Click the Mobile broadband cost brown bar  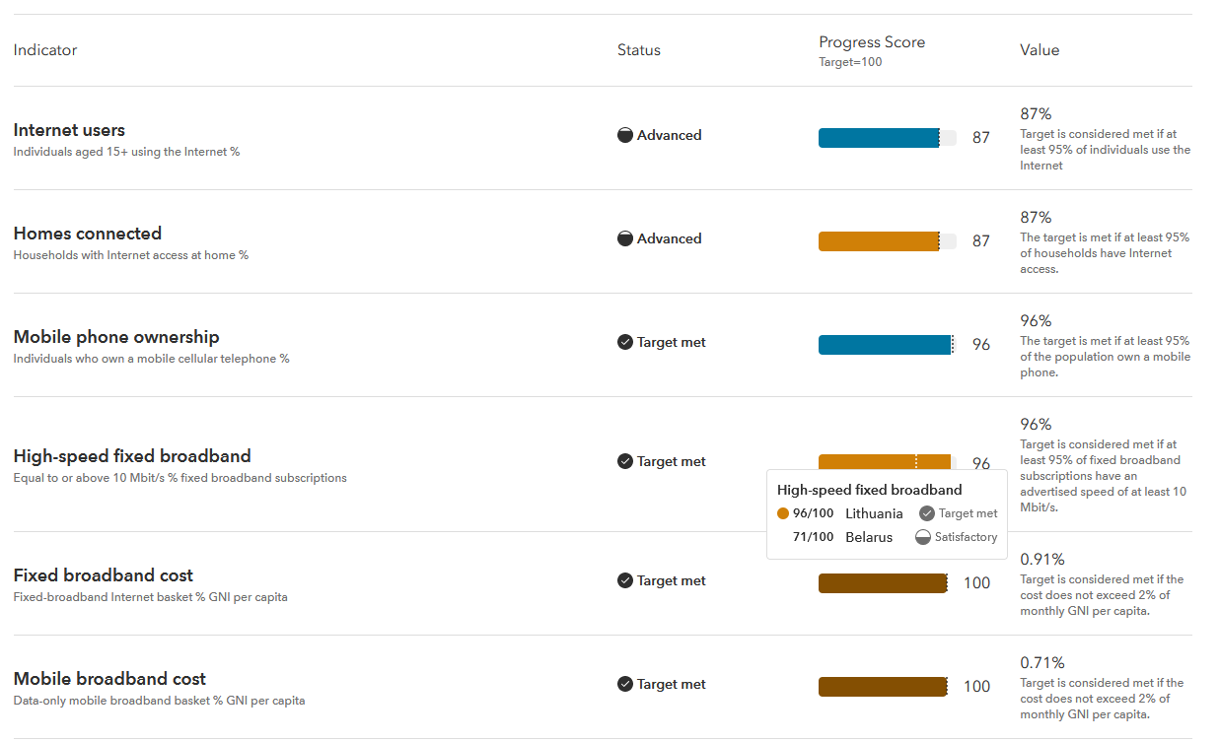(x=883, y=687)
